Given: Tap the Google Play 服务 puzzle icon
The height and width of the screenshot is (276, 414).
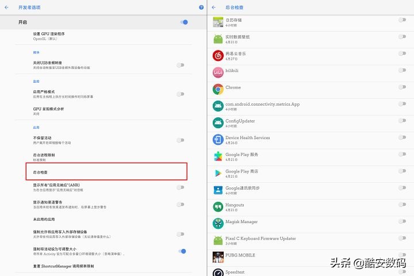Looking at the screenshot, I should pyautogui.click(x=218, y=156).
